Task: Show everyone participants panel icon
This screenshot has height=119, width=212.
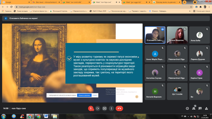Action: pyautogui.click(x=194, y=108)
